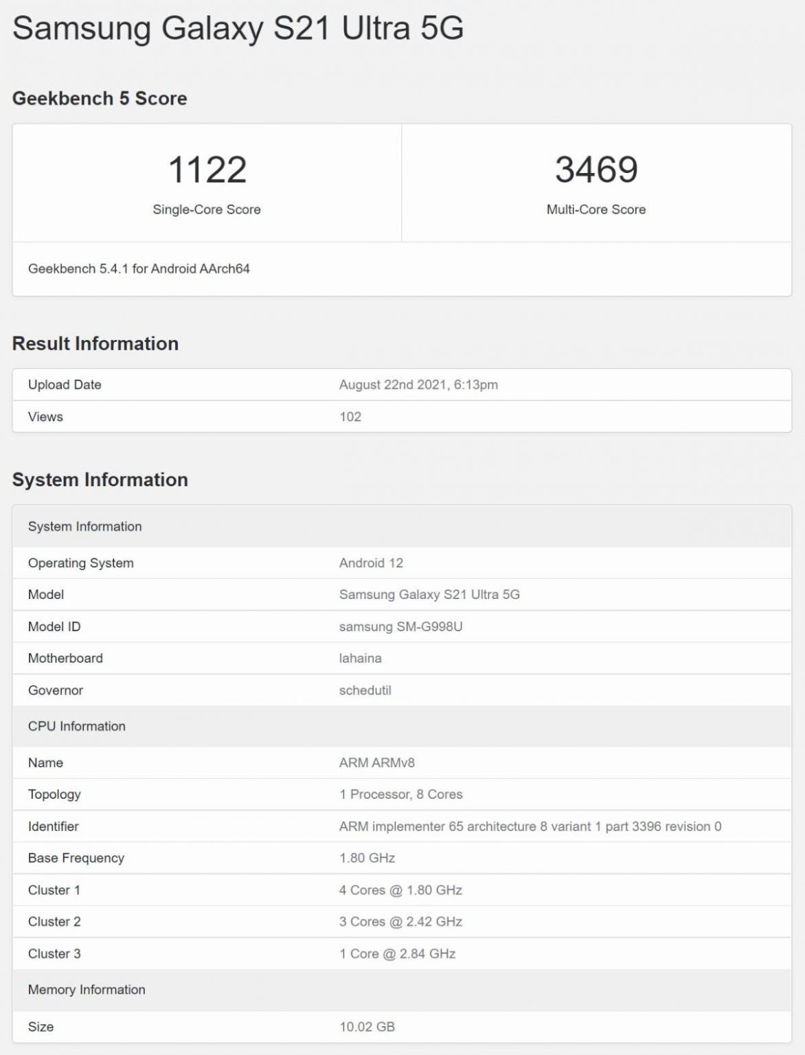This screenshot has height=1055, width=805.
Task: Click the model ID samsung SM-G998U
Action: point(400,626)
